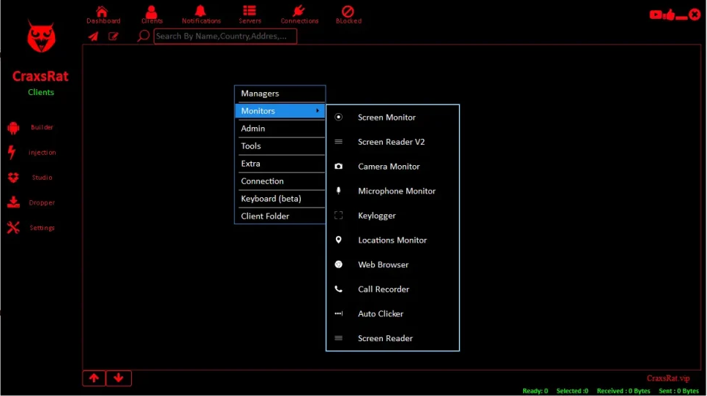This screenshot has width=707, height=396.
Task: Select Extra in the context menu
Action: coord(280,164)
